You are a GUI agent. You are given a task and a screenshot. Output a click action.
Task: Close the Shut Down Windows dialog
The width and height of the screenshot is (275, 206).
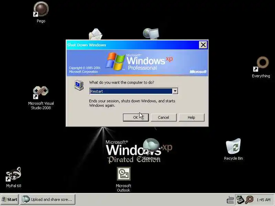coord(203,45)
